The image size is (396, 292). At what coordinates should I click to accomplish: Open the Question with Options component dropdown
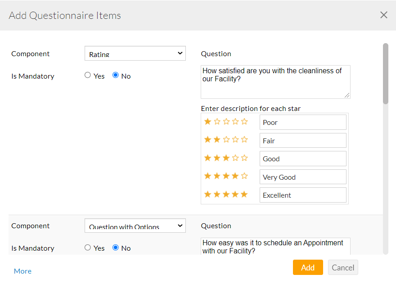[135, 225]
